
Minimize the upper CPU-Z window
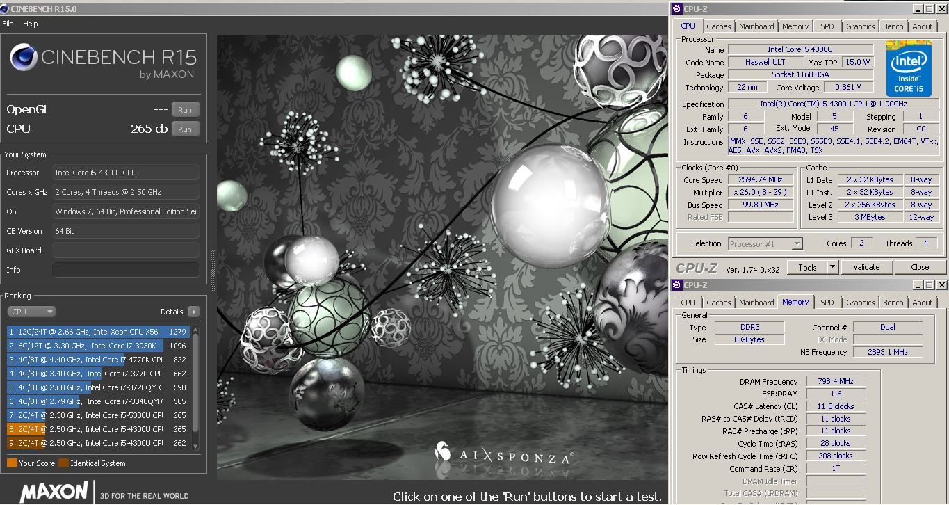918,9
